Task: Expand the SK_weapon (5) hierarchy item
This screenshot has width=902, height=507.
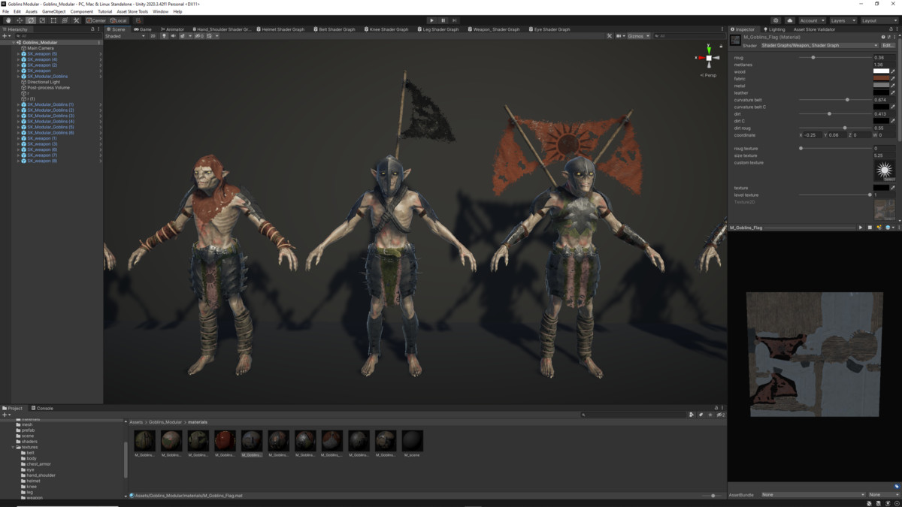Action: point(18,54)
